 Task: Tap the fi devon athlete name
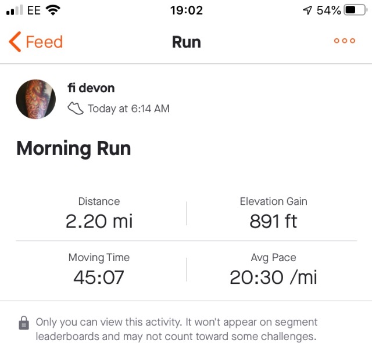click(x=91, y=88)
